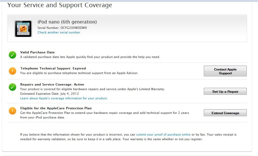Follow 'submit your proof of purchase online' link

[163, 135]
